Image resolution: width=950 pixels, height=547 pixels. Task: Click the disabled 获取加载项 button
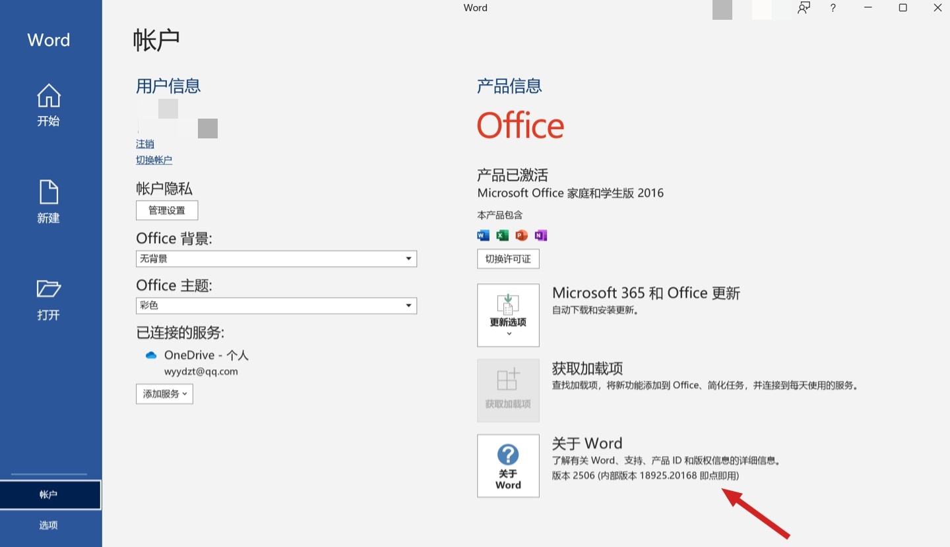[x=508, y=391]
